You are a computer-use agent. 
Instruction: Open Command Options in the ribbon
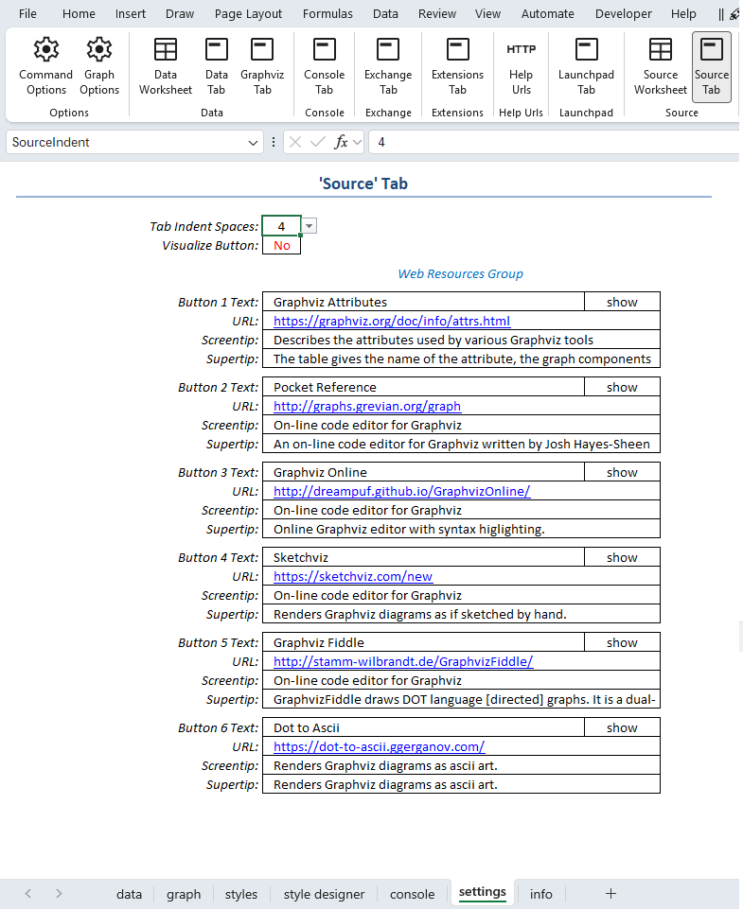[45, 66]
